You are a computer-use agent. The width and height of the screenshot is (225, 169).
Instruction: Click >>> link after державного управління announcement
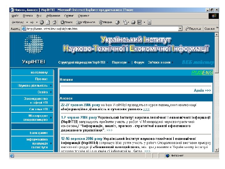pos(109,130)
